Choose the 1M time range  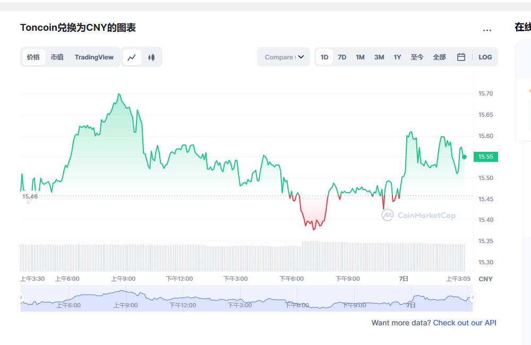(x=360, y=57)
